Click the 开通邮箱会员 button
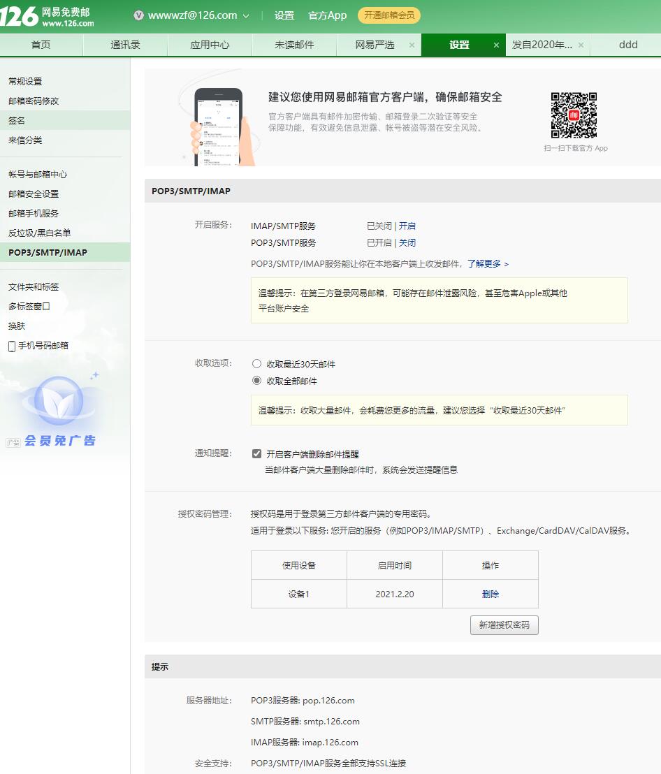This screenshot has width=661, height=774. [389, 15]
